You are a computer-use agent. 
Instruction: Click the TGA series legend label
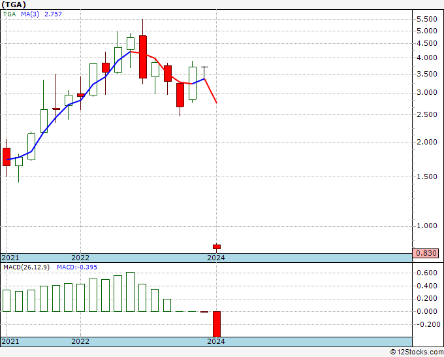point(9,14)
